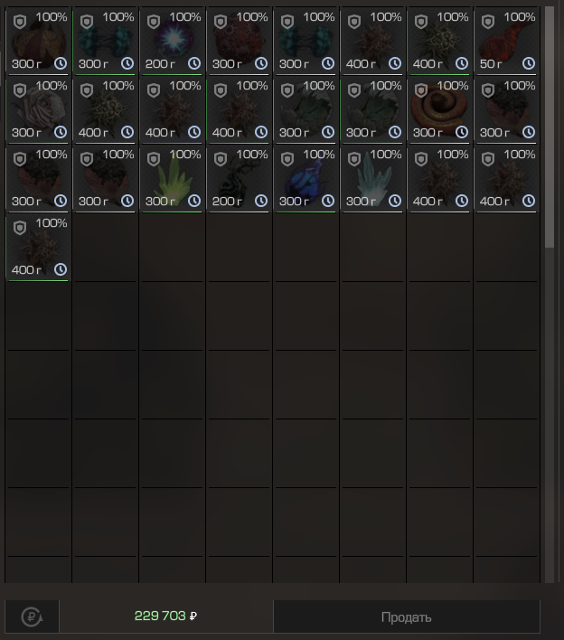
Task: Select the lone 400 г artifact in last row
Action: [38, 248]
